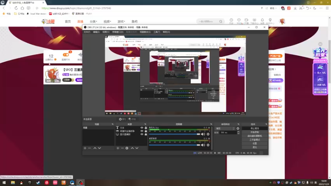Open source properties gear in Sources panel
The image size is (331, 186).
coord(127,148)
